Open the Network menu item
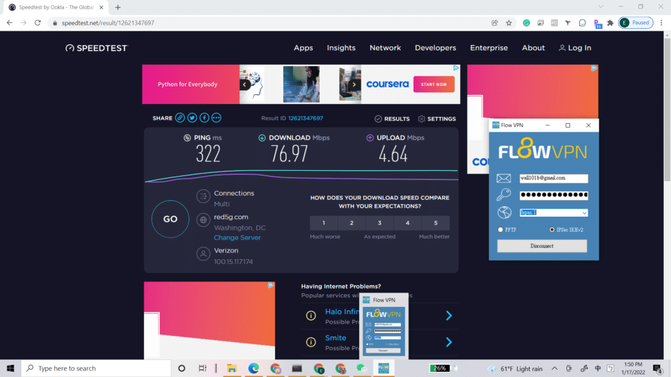Screen dimensions: 671x377 tap(385, 48)
